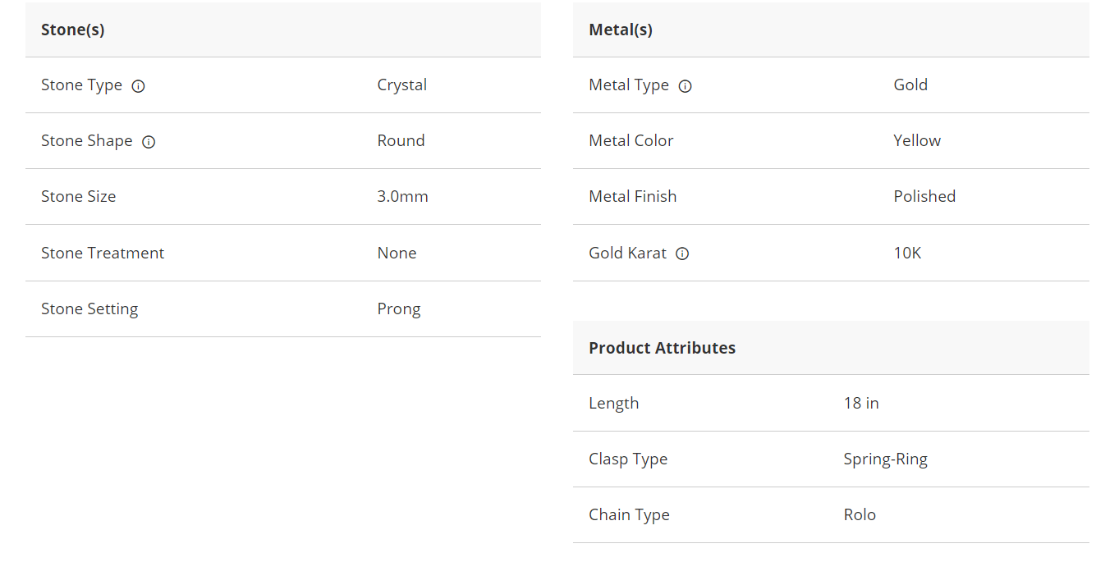1096x562 pixels.
Task: Click the Prong stone setting value
Action: 399,309
